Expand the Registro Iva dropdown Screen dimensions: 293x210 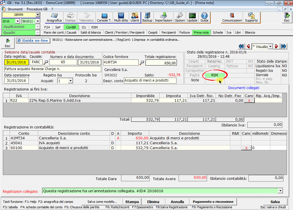[x=70, y=81]
